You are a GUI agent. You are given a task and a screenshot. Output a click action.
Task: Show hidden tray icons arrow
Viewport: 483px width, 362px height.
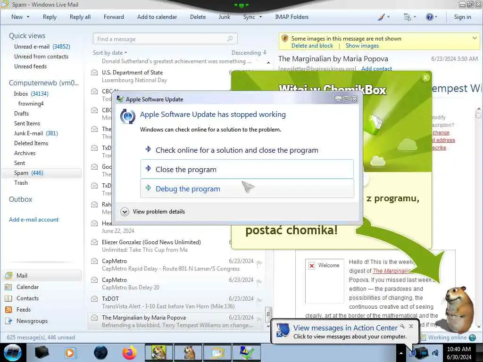point(401,353)
